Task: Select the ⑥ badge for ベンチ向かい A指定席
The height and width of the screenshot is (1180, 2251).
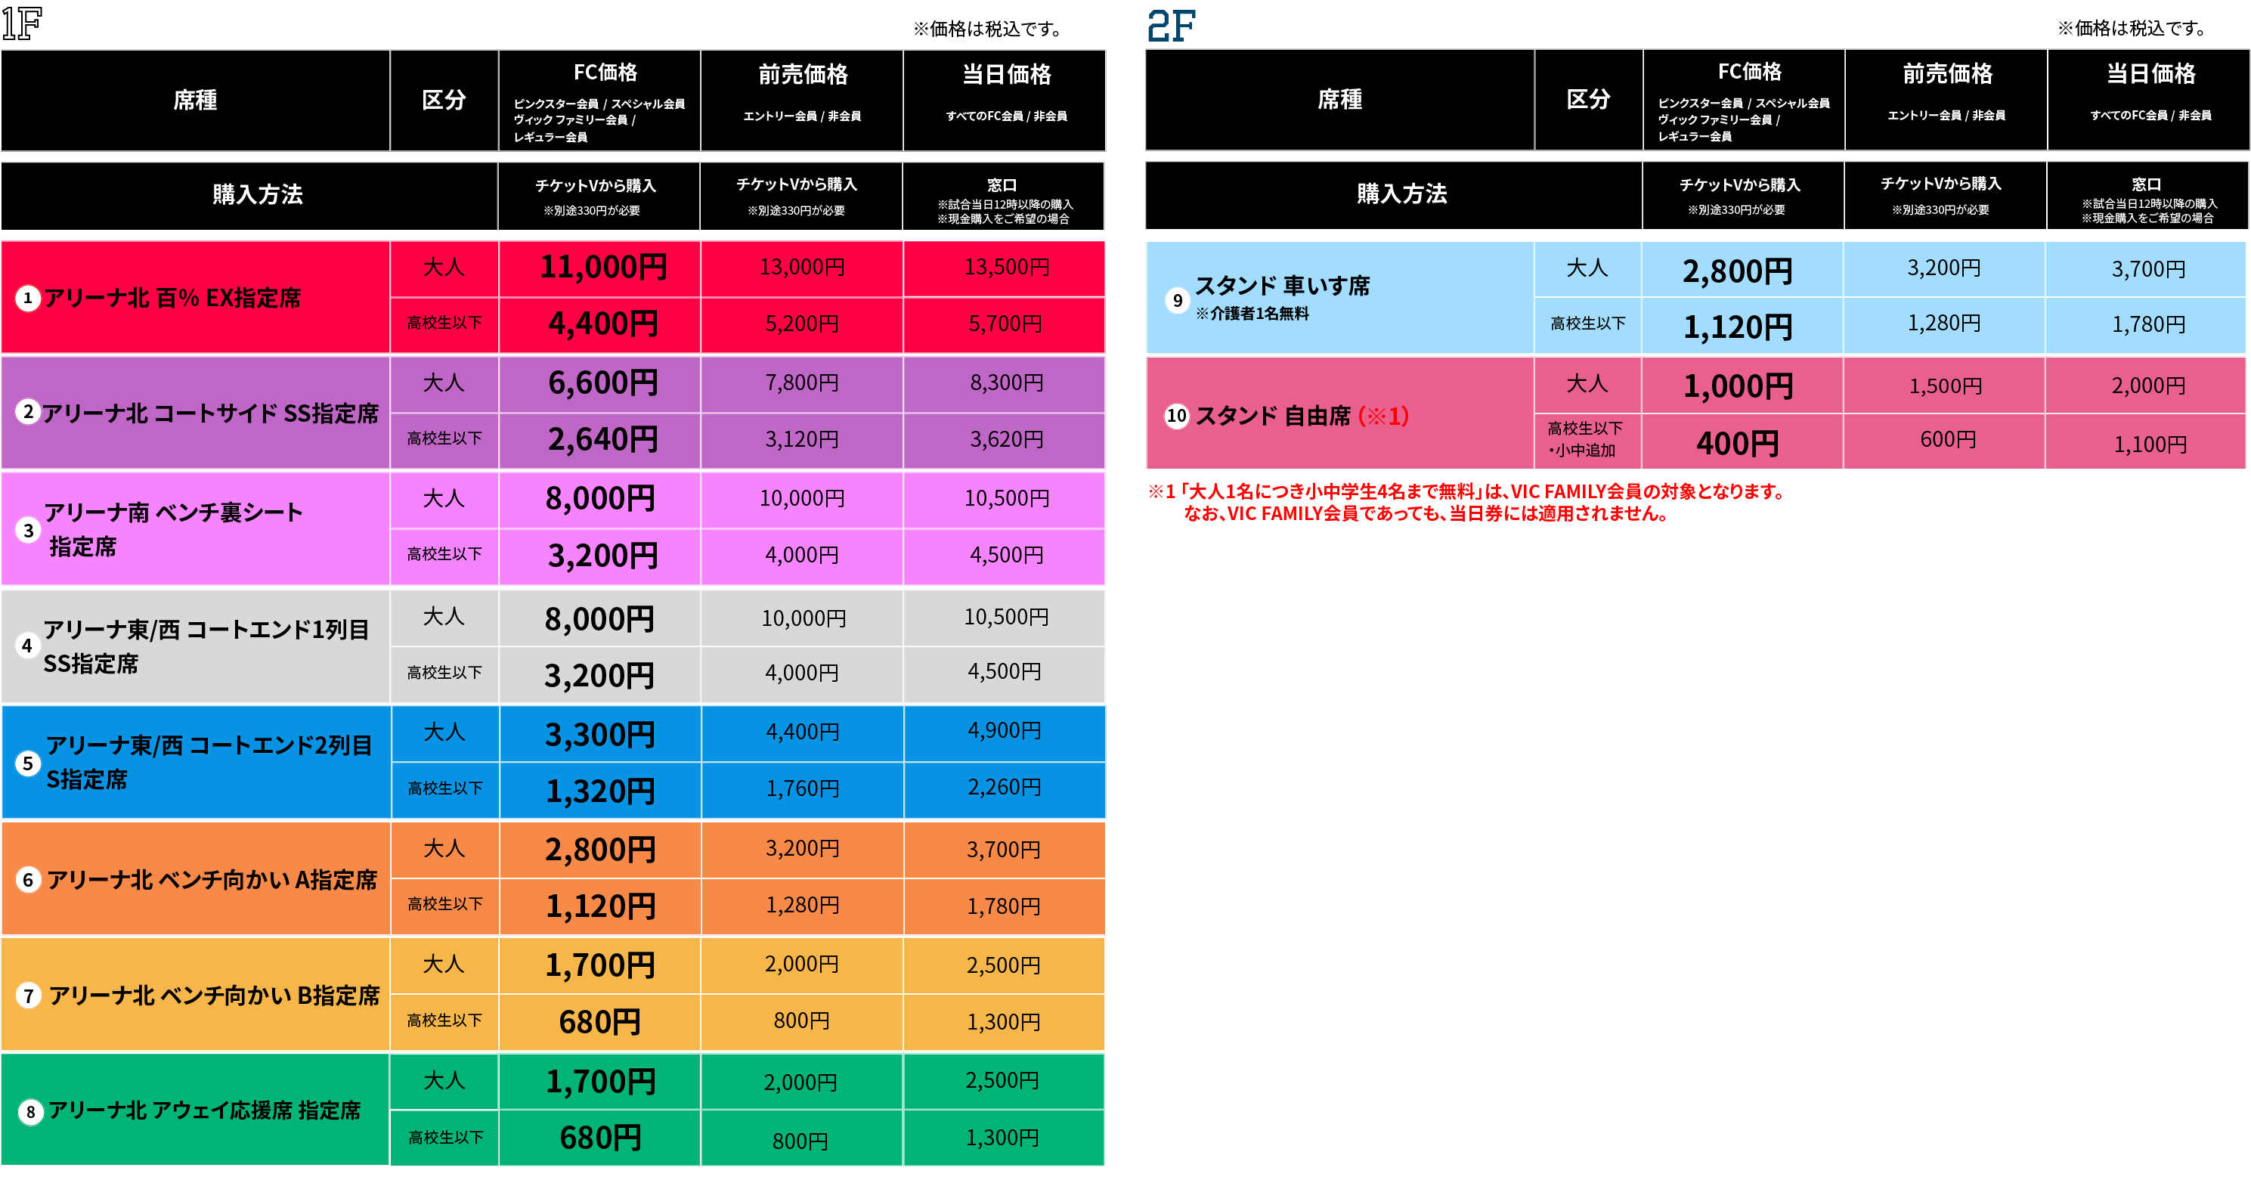Action: click(x=29, y=878)
